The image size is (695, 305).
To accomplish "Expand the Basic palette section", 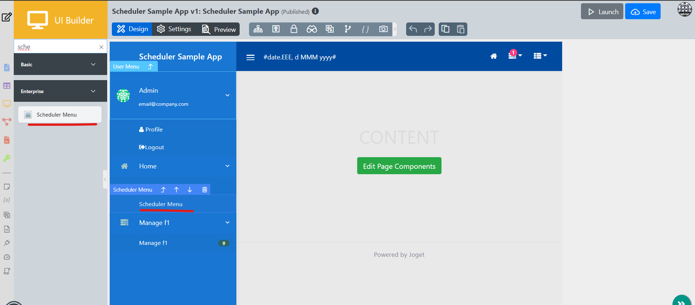I will (x=60, y=64).
